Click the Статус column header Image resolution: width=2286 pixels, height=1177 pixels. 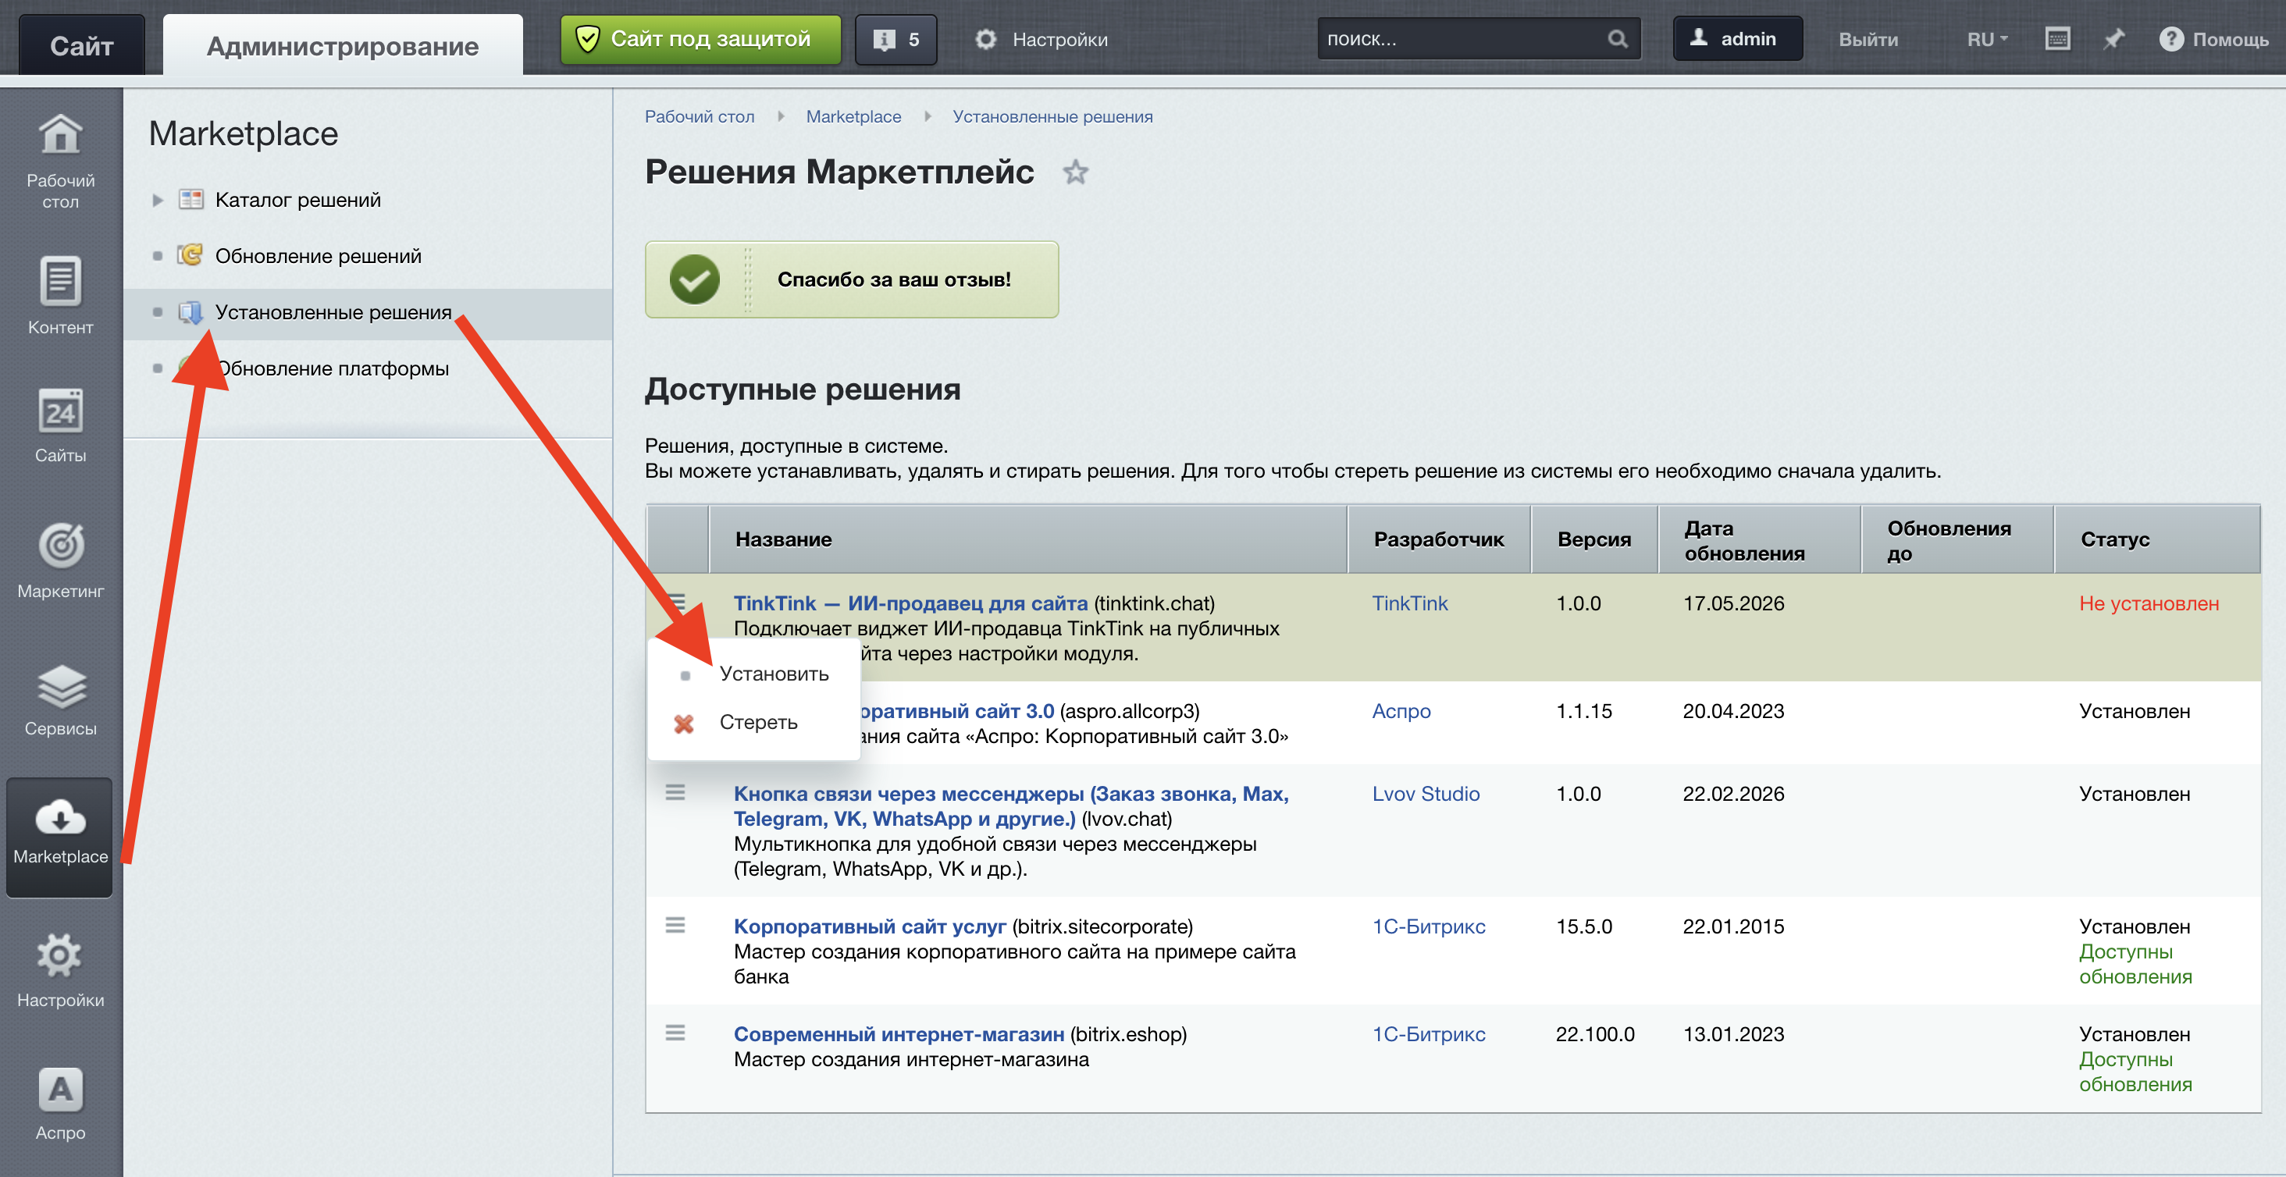tap(2156, 539)
